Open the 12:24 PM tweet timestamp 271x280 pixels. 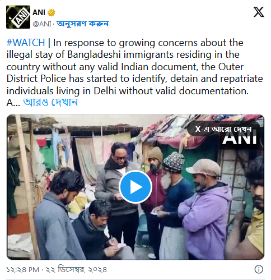[x=23, y=269]
